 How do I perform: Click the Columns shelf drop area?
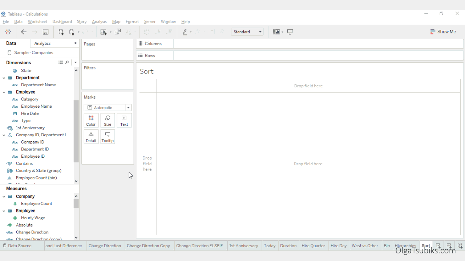[x=318, y=43]
